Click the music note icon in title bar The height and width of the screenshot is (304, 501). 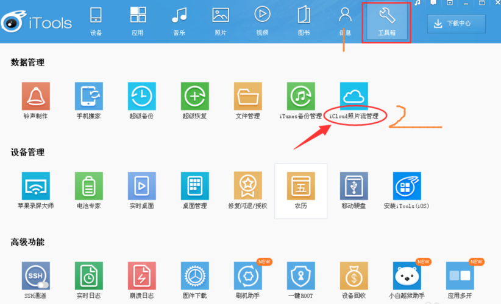tap(417, 3)
